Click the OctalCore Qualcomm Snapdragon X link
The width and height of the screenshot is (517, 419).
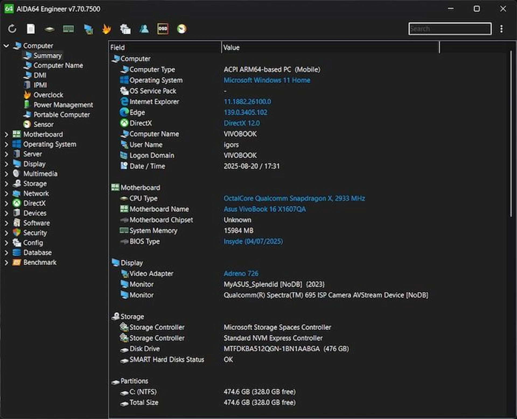(294, 198)
